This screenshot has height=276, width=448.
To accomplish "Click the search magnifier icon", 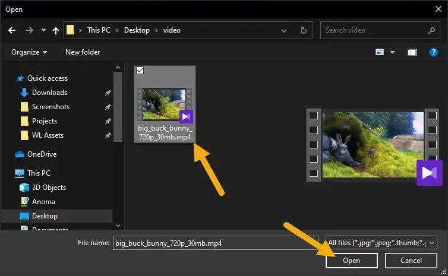I will pos(431,30).
